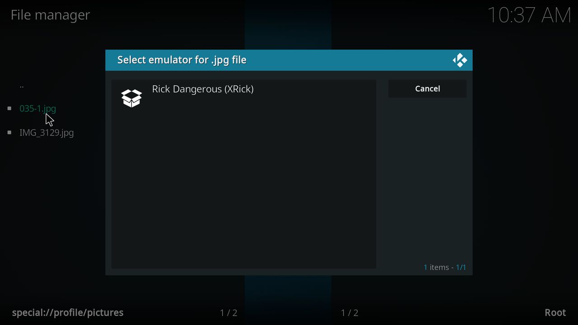Click the '1 items - 1/1' counter
Viewport: 578px width, 325px height.
445,267
